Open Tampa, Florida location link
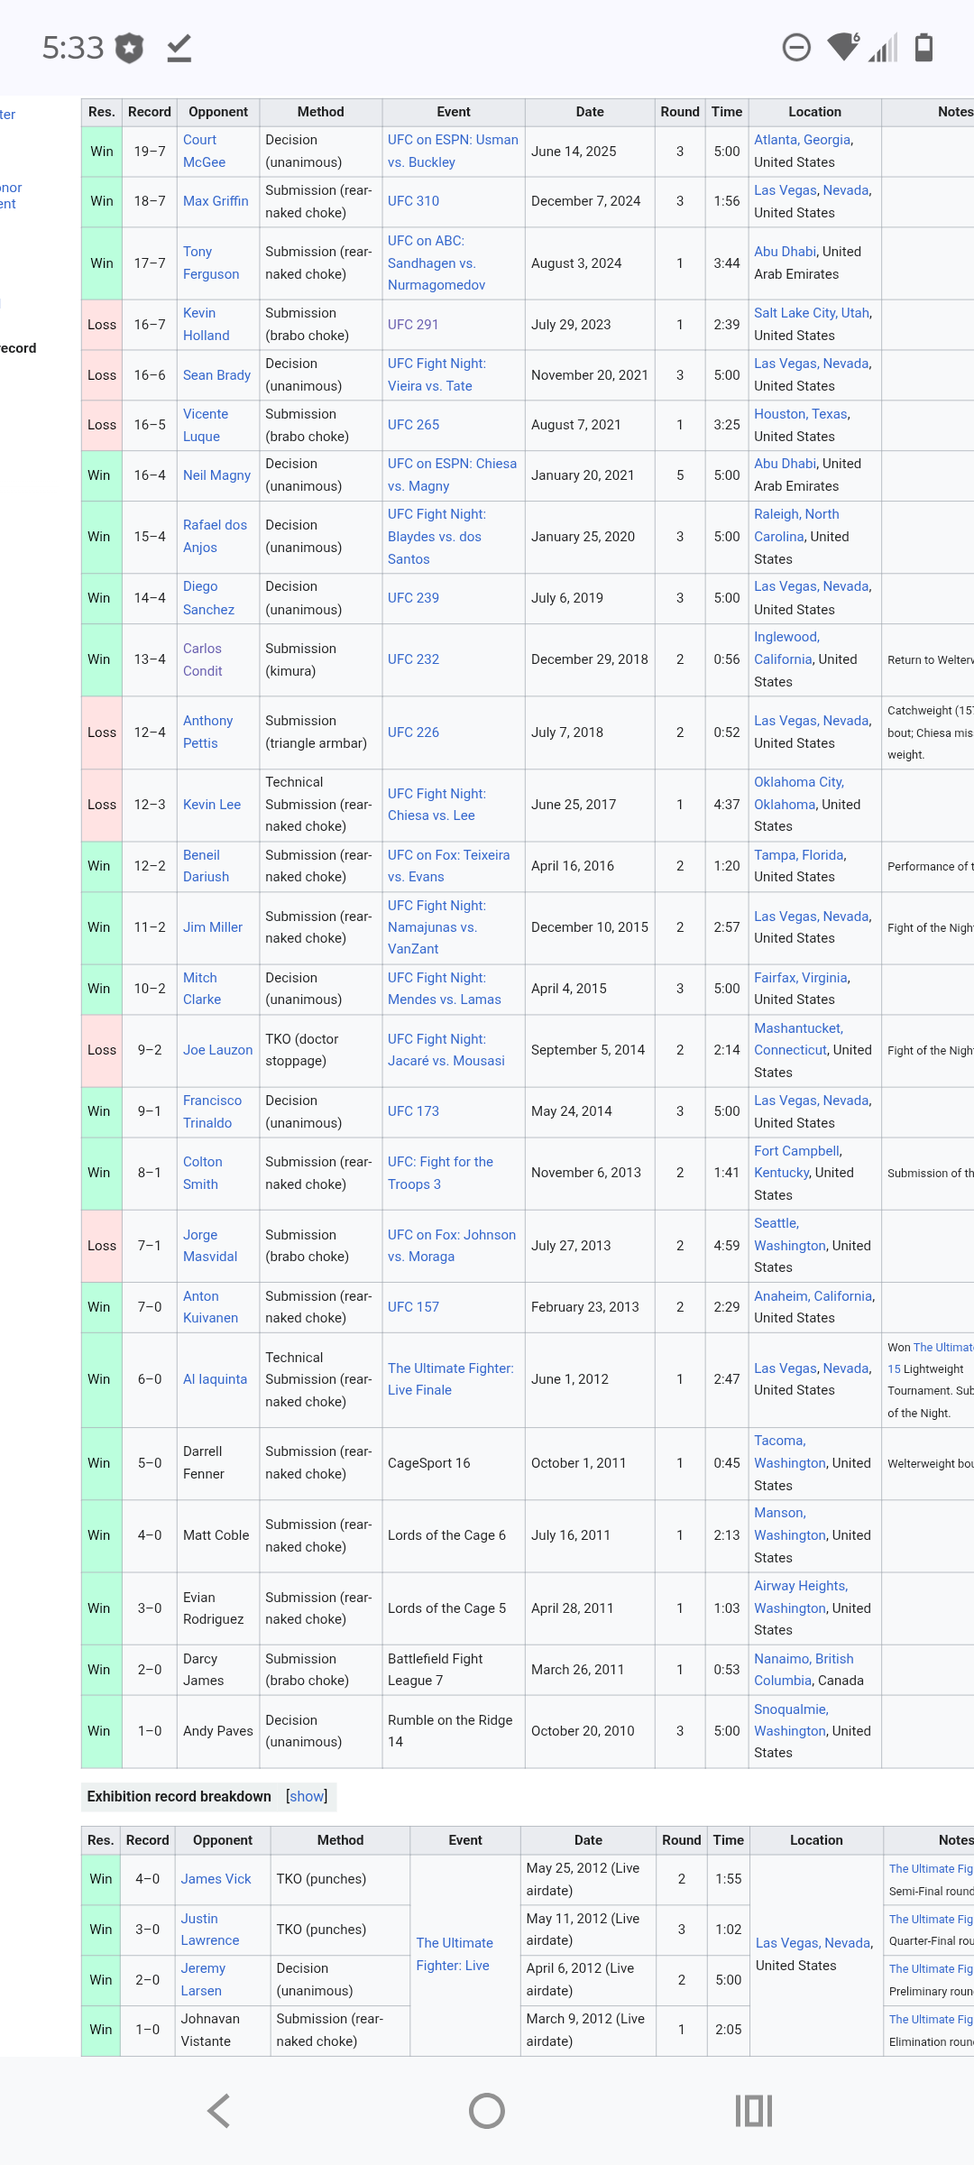Viewport: 974px width, 2165px height. [799, 855]
